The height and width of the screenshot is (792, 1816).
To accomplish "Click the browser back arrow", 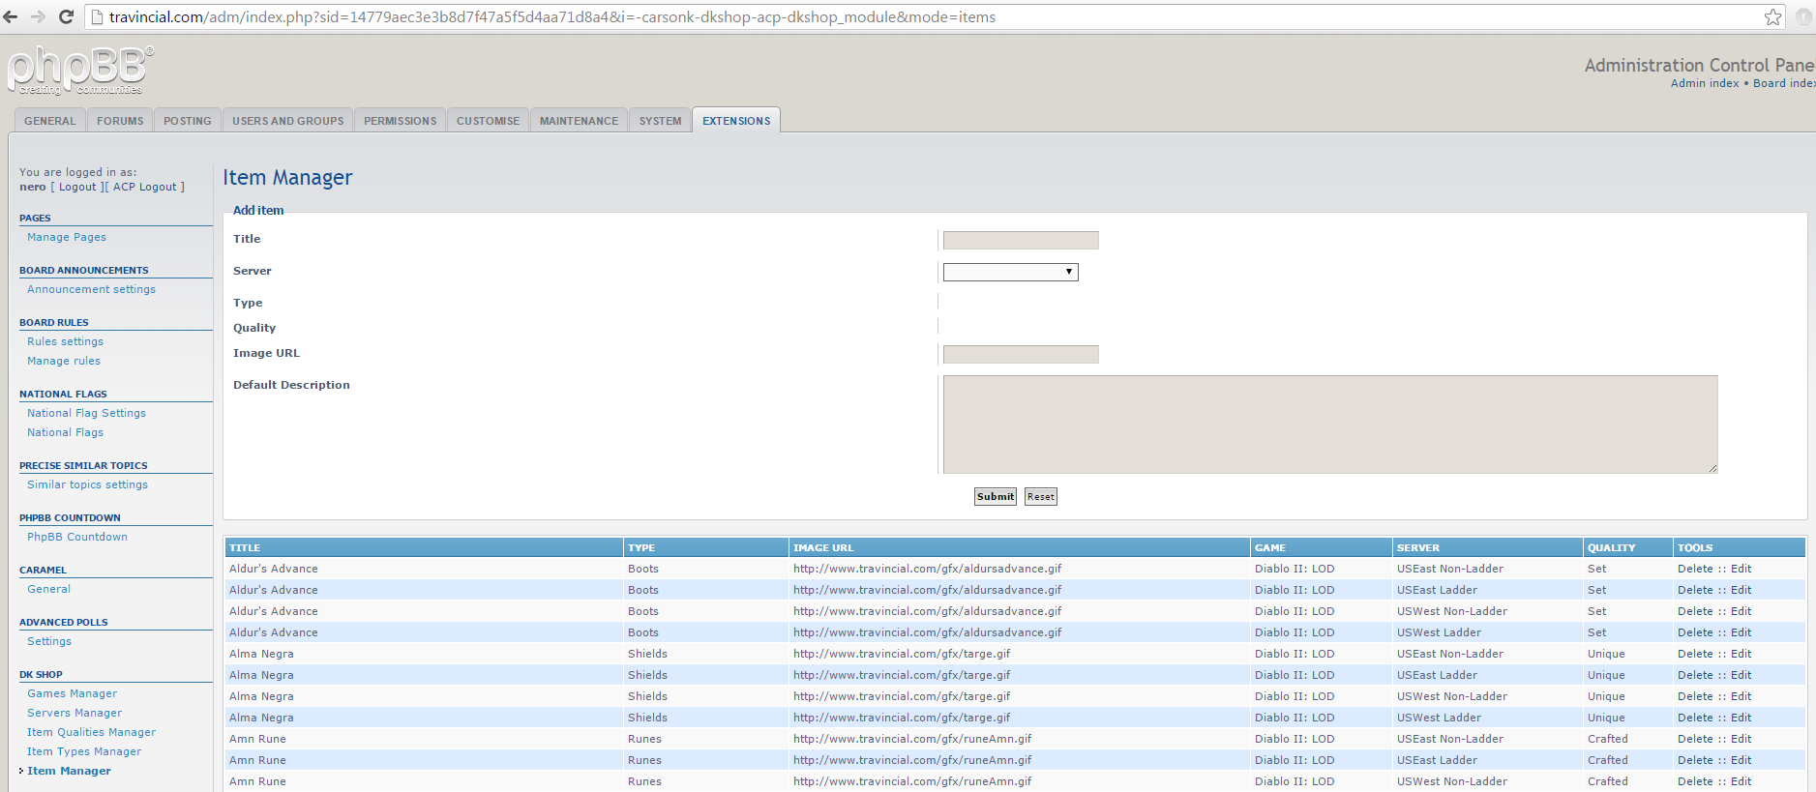I will [11, 16].
